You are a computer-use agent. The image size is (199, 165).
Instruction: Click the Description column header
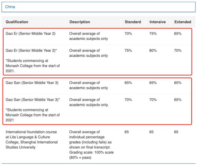coord(80,22)
